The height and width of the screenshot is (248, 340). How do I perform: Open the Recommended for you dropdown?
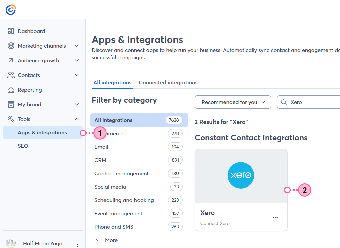pyautogui.click(x=233, y=102)
